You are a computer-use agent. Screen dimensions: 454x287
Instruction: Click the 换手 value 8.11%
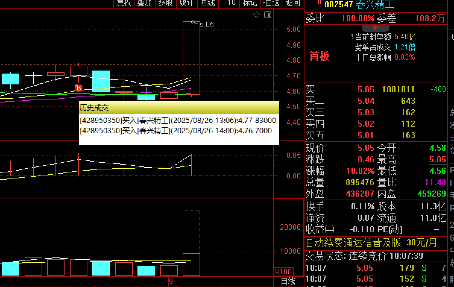point(363,207)
